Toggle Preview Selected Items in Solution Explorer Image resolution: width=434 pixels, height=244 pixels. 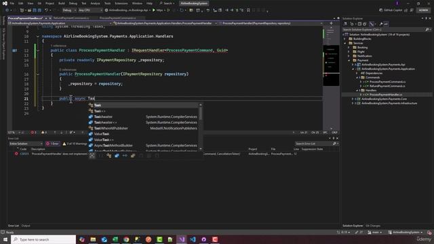coord(386,24)
